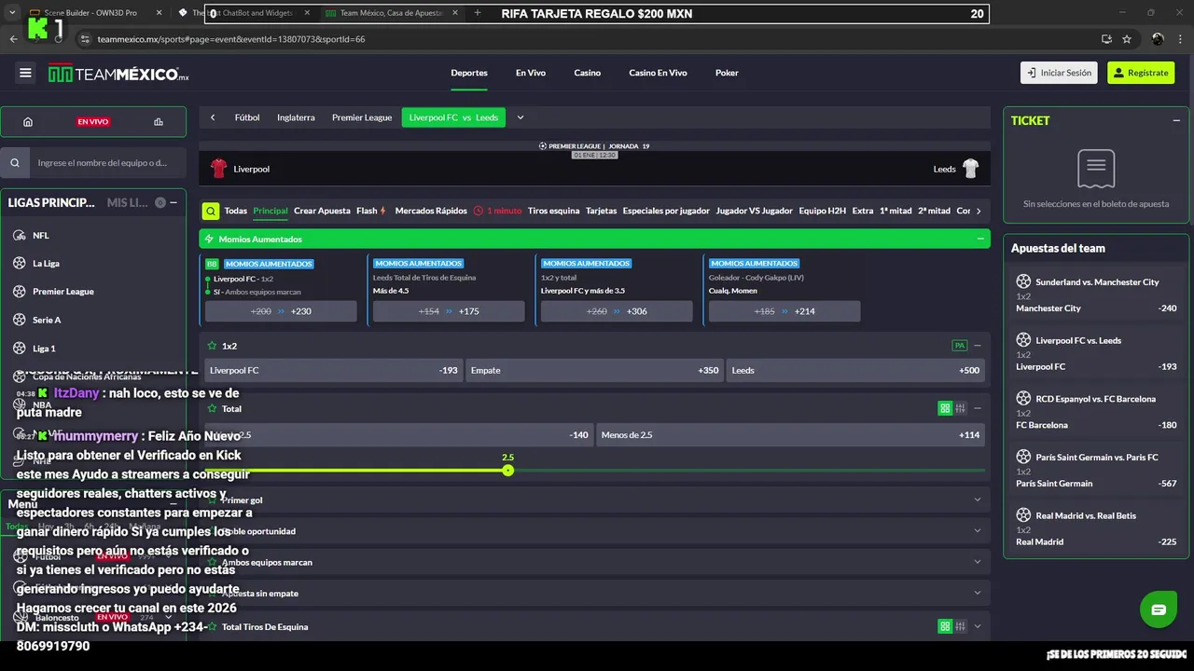Collapse the Ligas Principales panel
This screenshot has height=671, width=1194.
(x=174, y=202)
